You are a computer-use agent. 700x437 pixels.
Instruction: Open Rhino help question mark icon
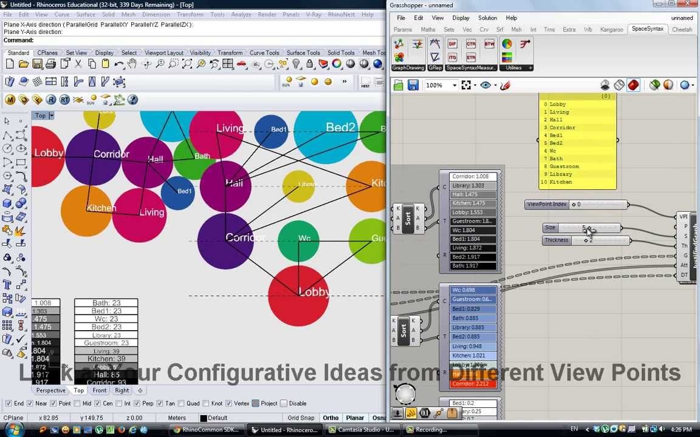click(x=132, y=100)
